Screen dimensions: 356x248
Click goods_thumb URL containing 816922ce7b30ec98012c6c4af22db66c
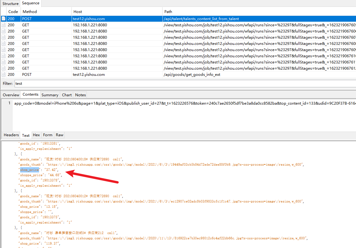click(x=177, y=238)
